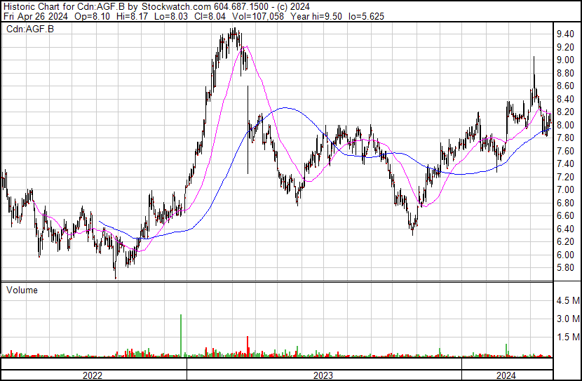Click the "Cdn:AGF.B" symbol label in the chart
The height and width of the screenshot is (381, 582).
[x=30, y=29]
